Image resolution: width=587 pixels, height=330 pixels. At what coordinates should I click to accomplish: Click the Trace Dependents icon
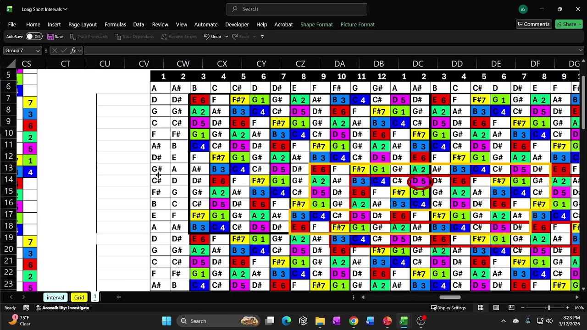point(118,37)
